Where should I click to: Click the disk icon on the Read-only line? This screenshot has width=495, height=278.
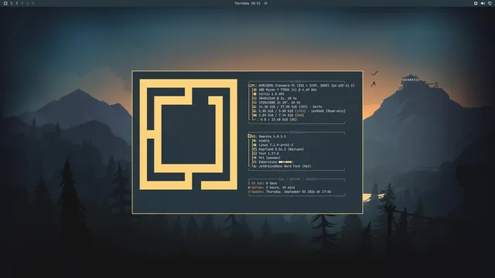pyautogui.click(x=254, y=111)
